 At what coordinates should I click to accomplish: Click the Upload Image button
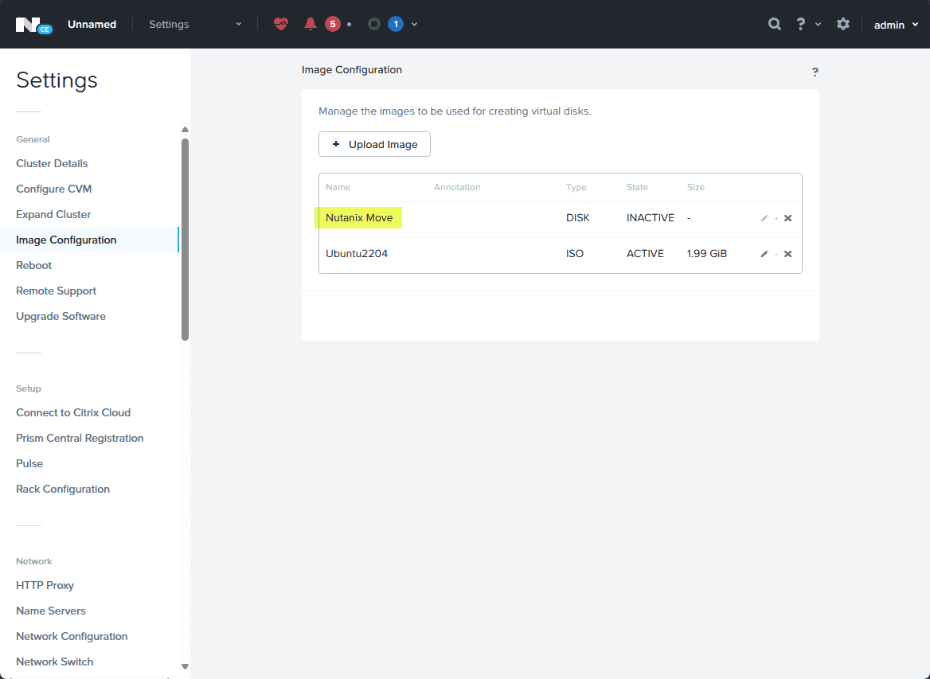point(374,144)
